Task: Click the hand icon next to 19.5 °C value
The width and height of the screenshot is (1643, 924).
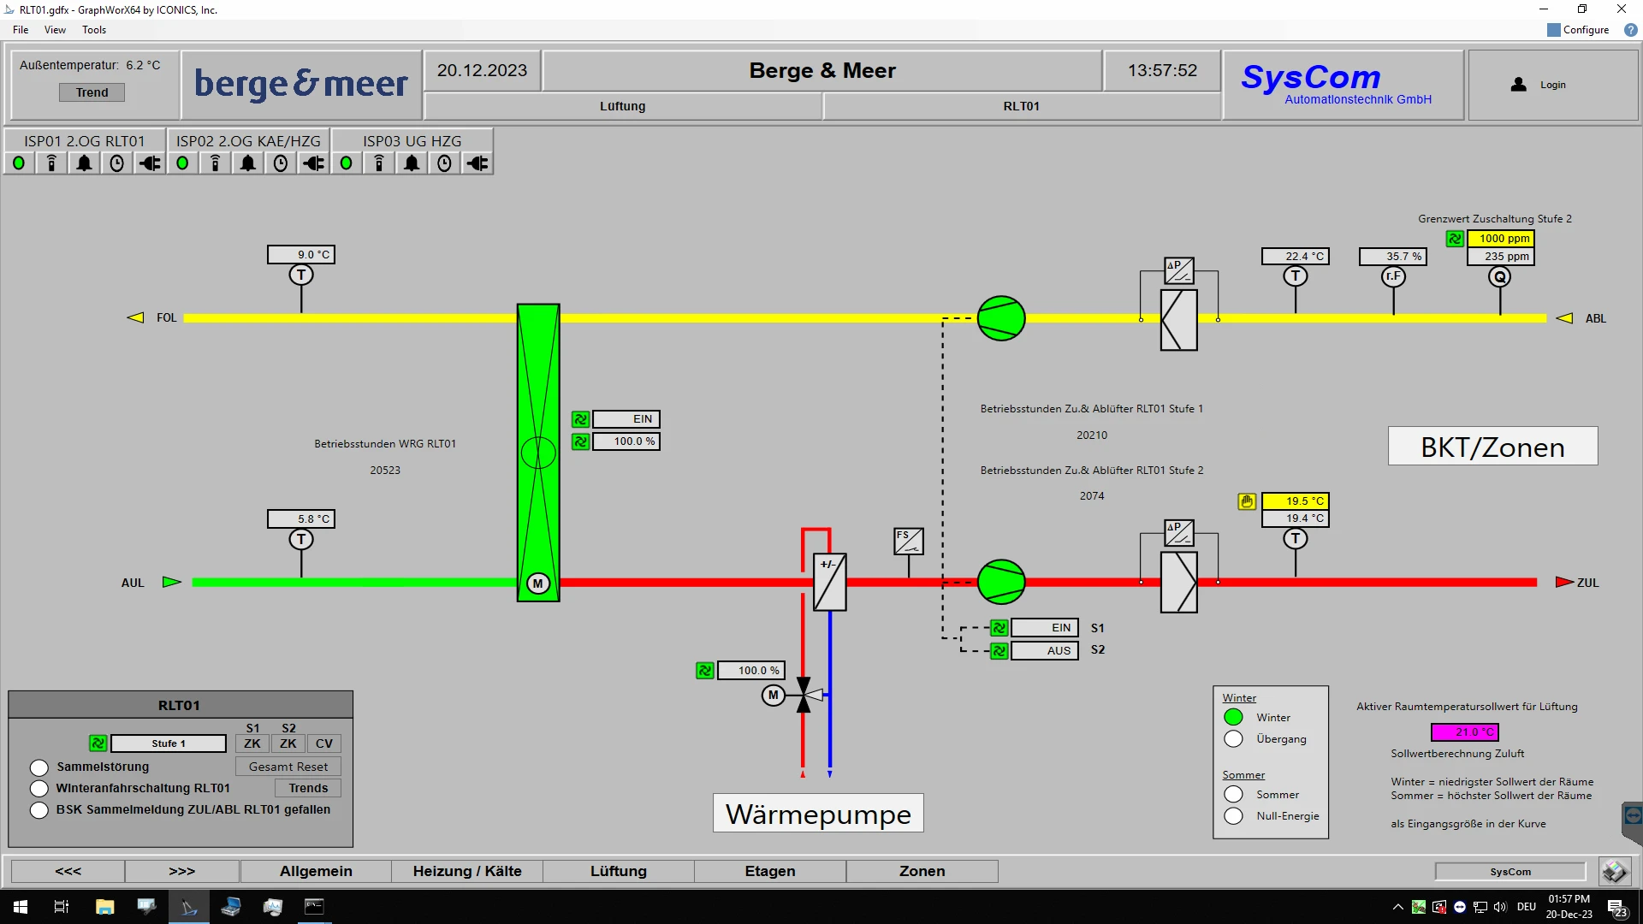Action: pos(1247,502)
